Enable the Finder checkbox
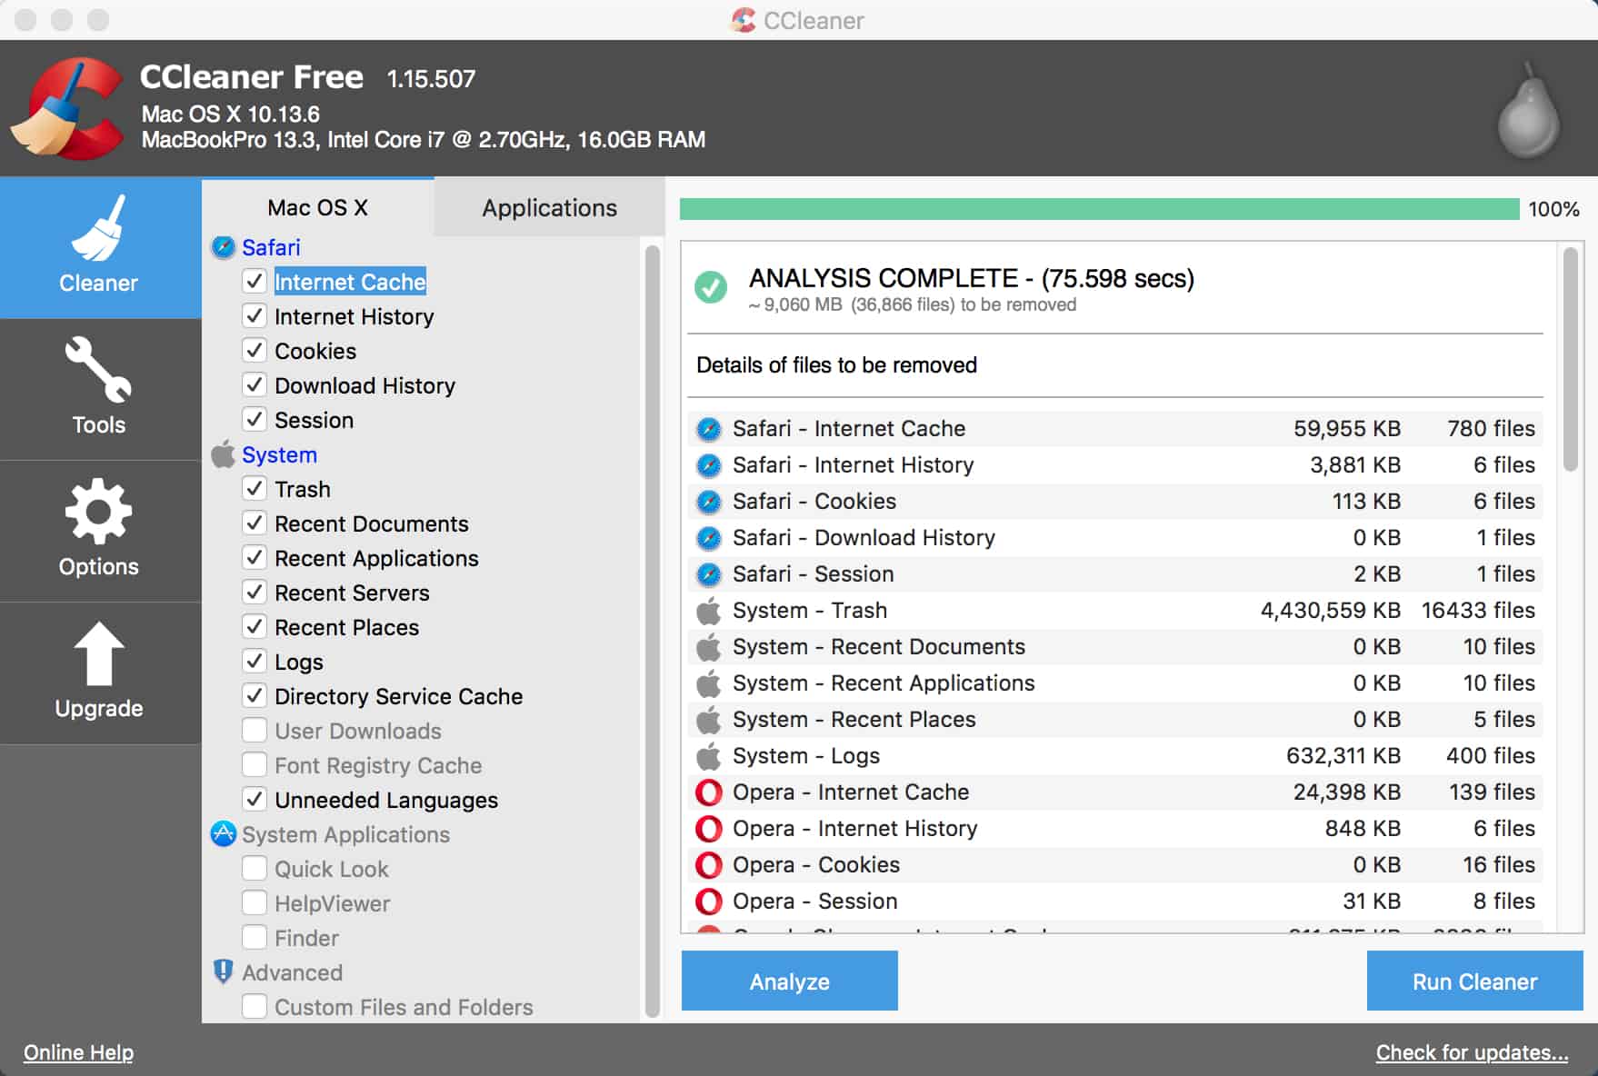 click(255, 937)
